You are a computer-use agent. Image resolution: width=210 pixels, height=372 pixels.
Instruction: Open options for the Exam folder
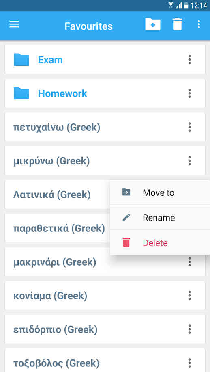(x=189, y=60)
